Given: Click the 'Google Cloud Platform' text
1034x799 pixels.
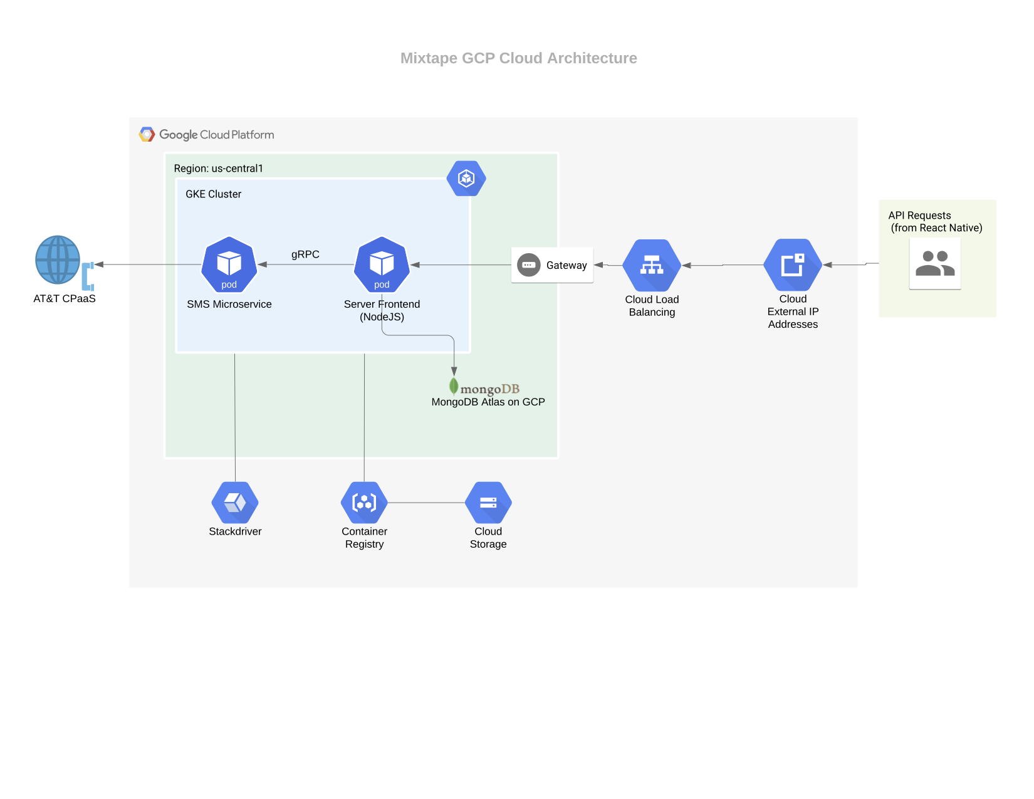Looking at the screenshot, I should [217, 135].
